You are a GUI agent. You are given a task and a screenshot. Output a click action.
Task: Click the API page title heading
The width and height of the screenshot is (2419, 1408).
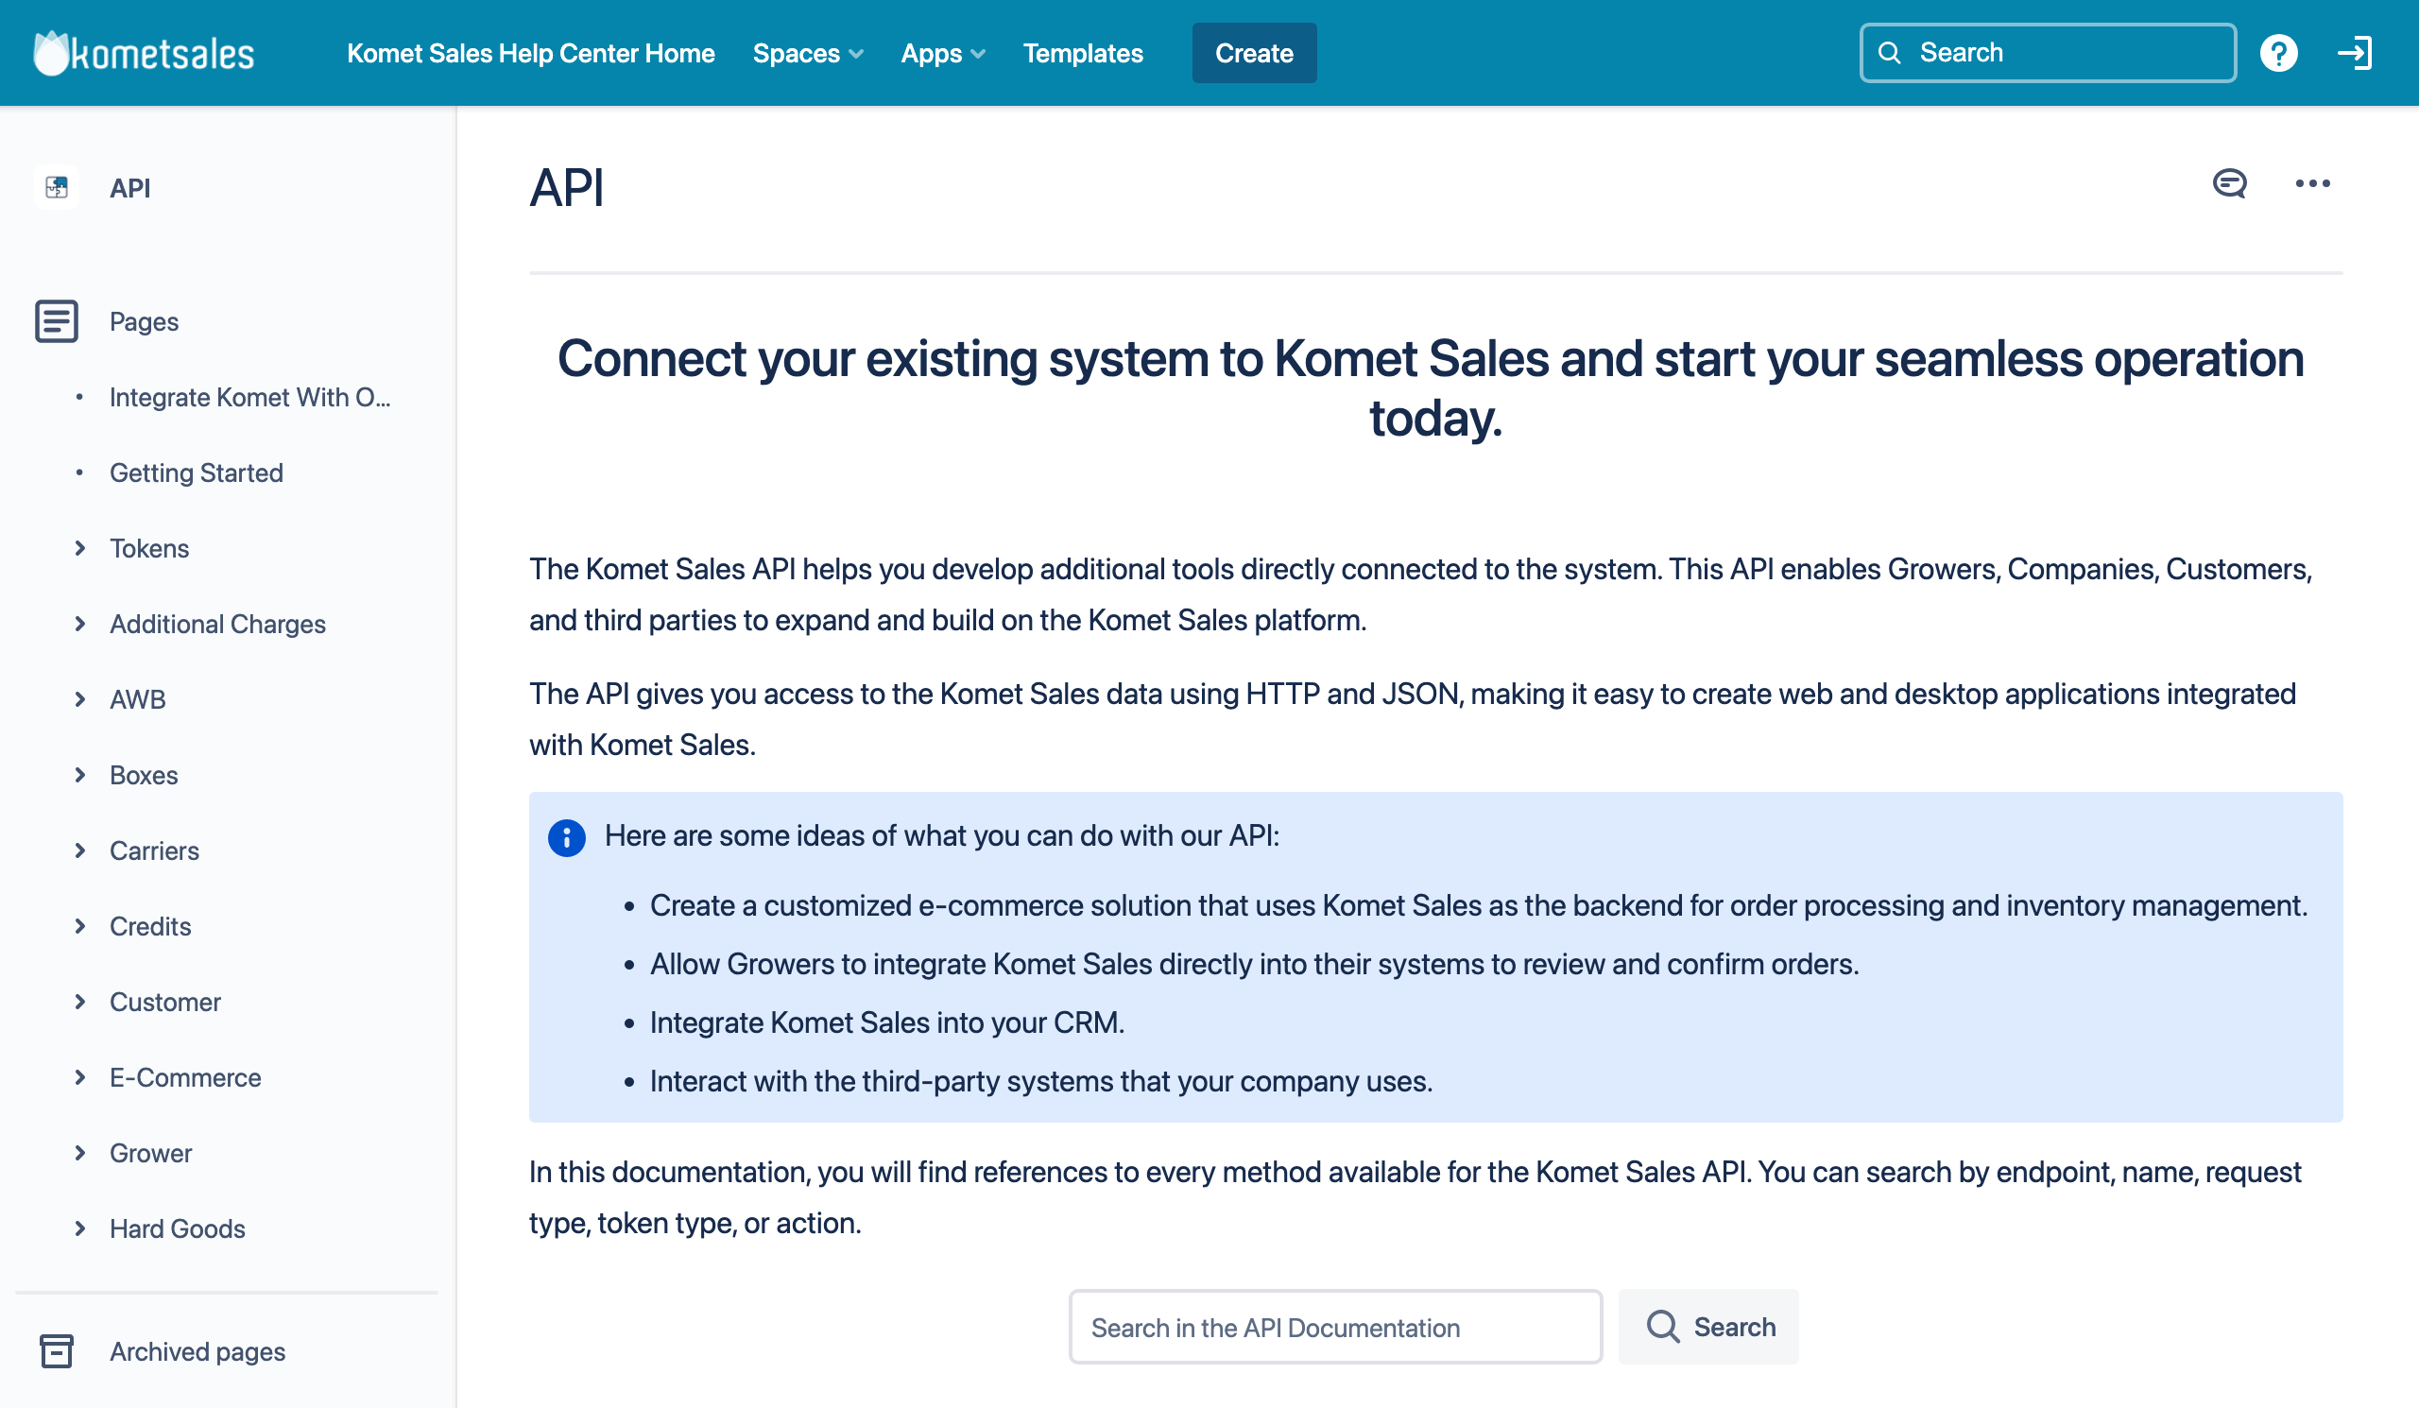tap(566, 187)
